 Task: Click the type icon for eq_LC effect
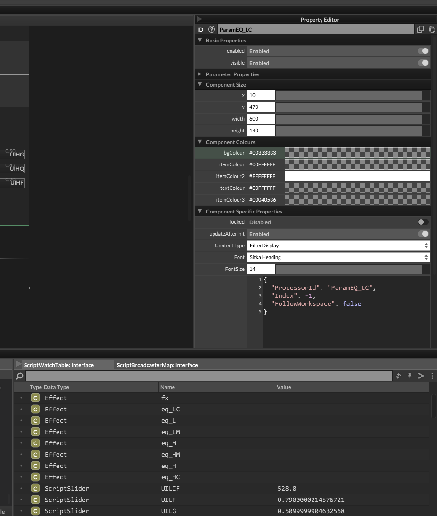tap(35, 409)
